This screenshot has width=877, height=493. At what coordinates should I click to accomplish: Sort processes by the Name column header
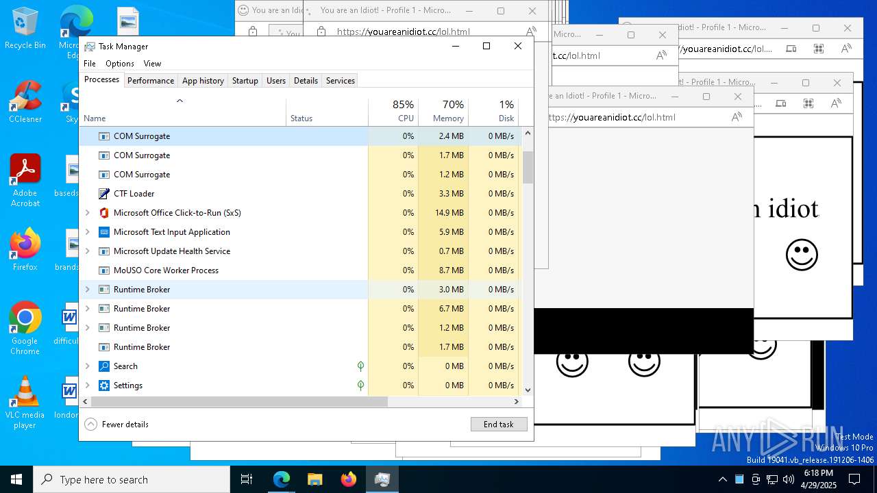point(183,112)
